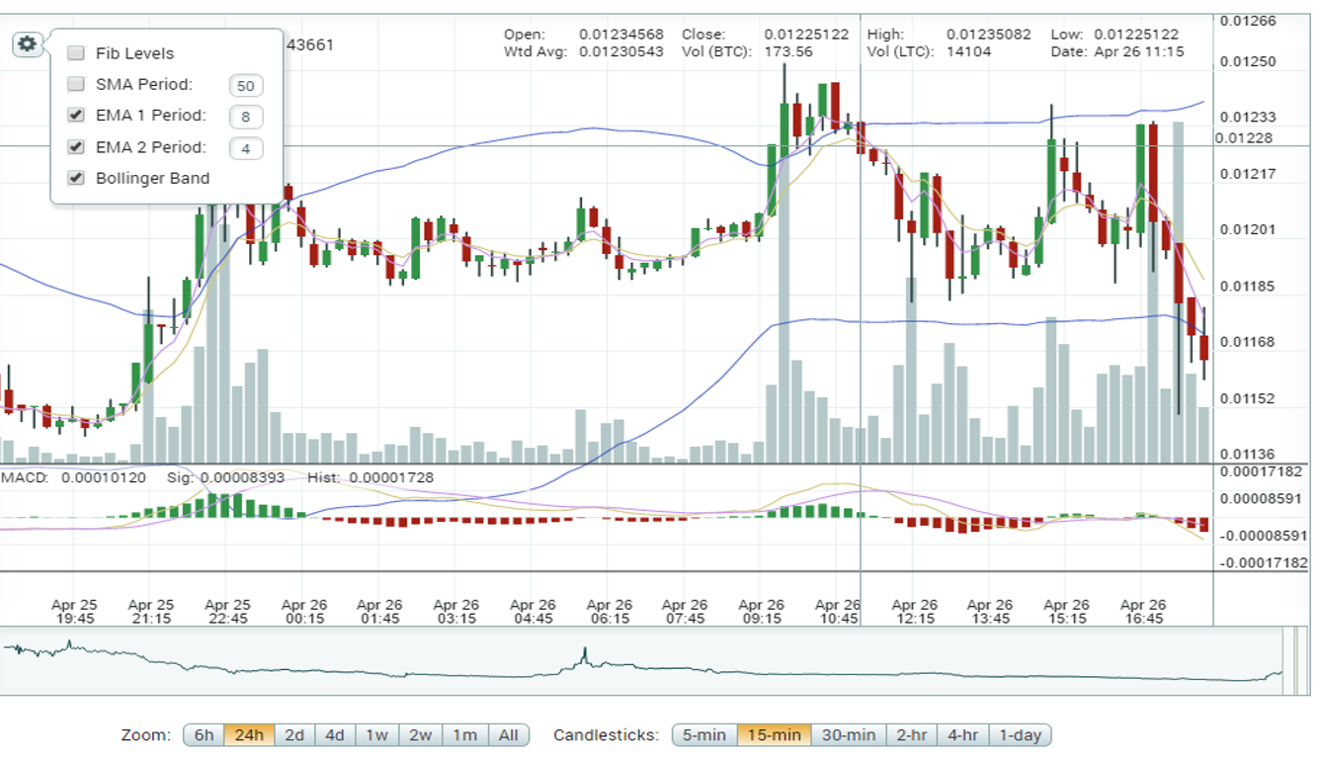Pick the 2w zoom option
This screenshot has width=1320, height=761.
pos(420,735)
